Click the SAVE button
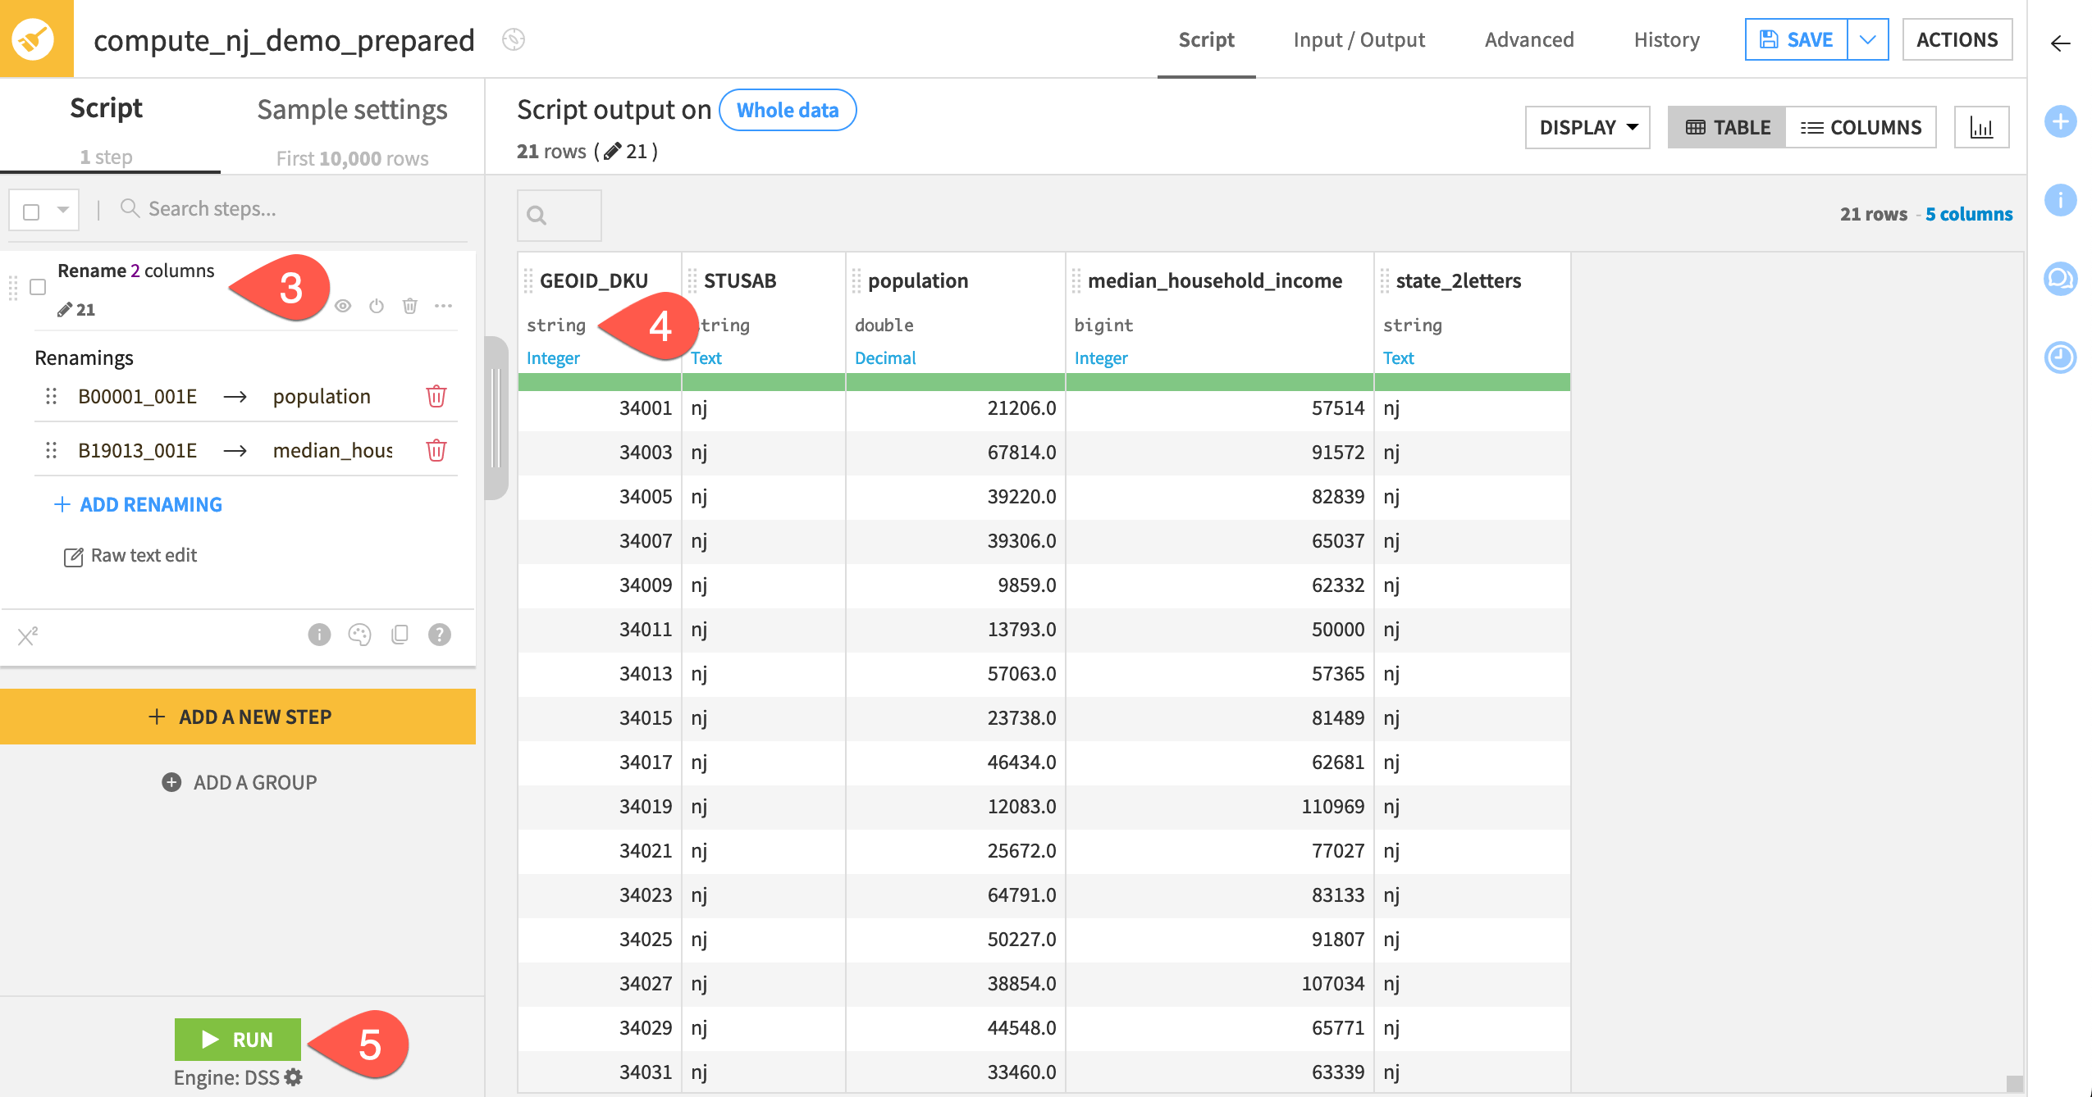This screenshot has height=1097, width=2092. (1797, 39)
